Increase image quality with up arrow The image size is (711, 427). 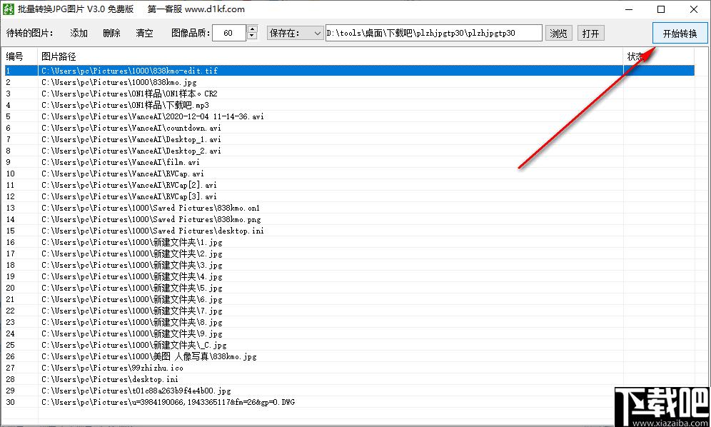pyautogui.click(x=252, y=29)
